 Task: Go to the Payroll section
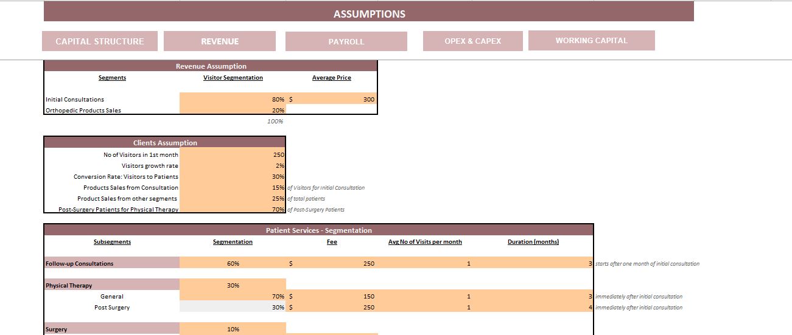(x=346, y=41)
